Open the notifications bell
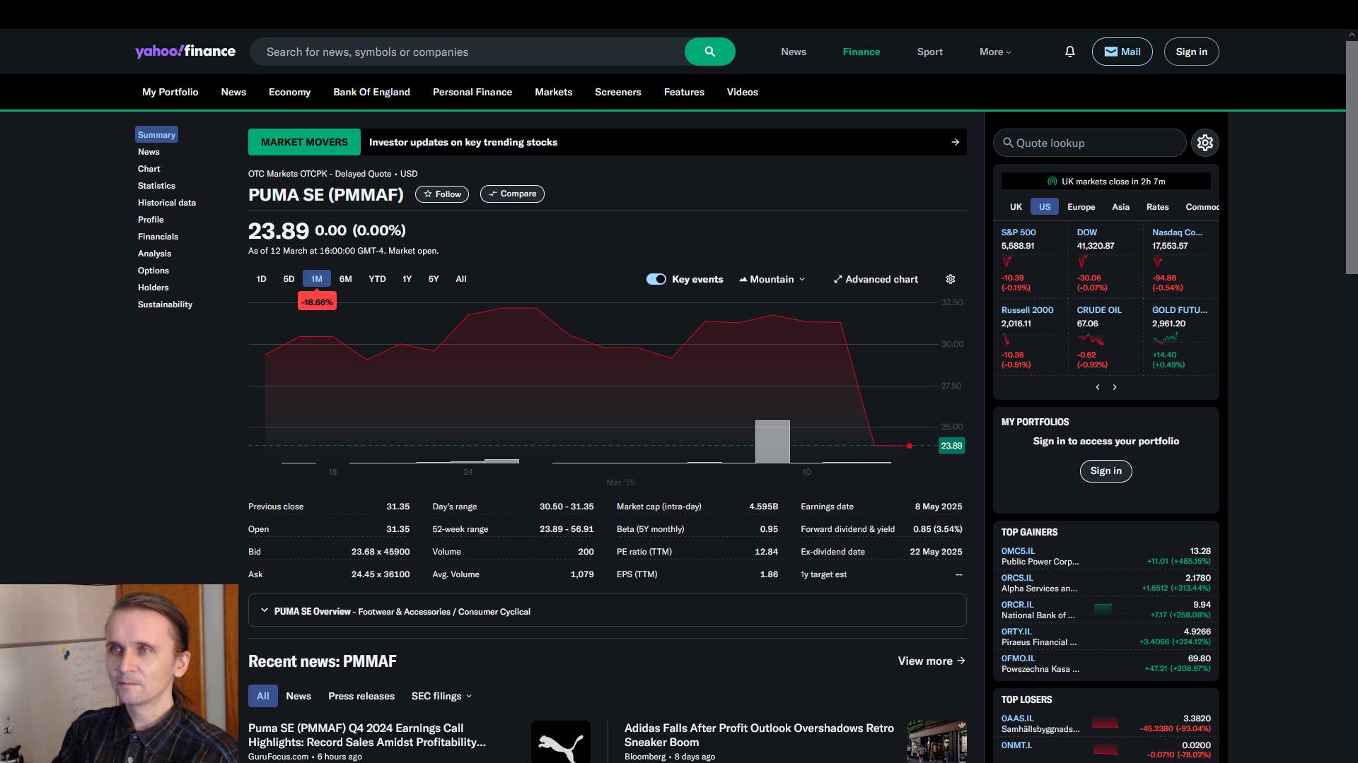Viewport: 1358px width, 763px height. 1069,52
